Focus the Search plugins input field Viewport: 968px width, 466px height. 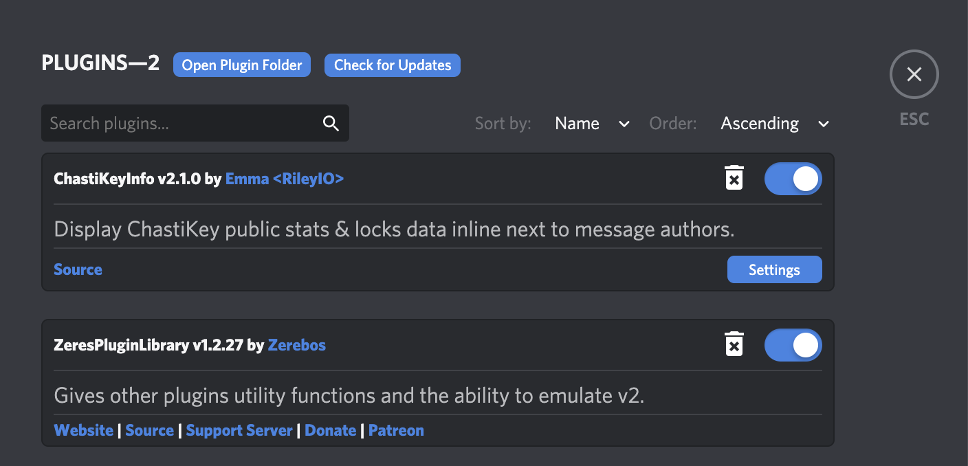pyautogui.click(x=195, y=123)
